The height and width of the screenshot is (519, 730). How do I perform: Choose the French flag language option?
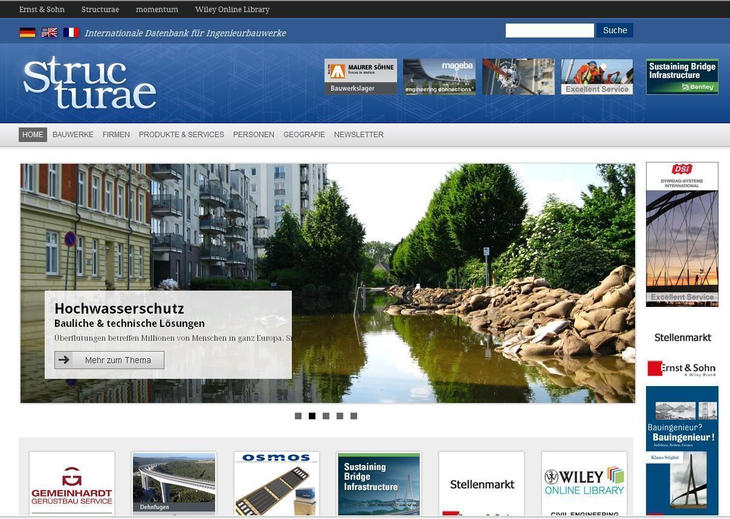pyautogui.click(x=71, y=33)
